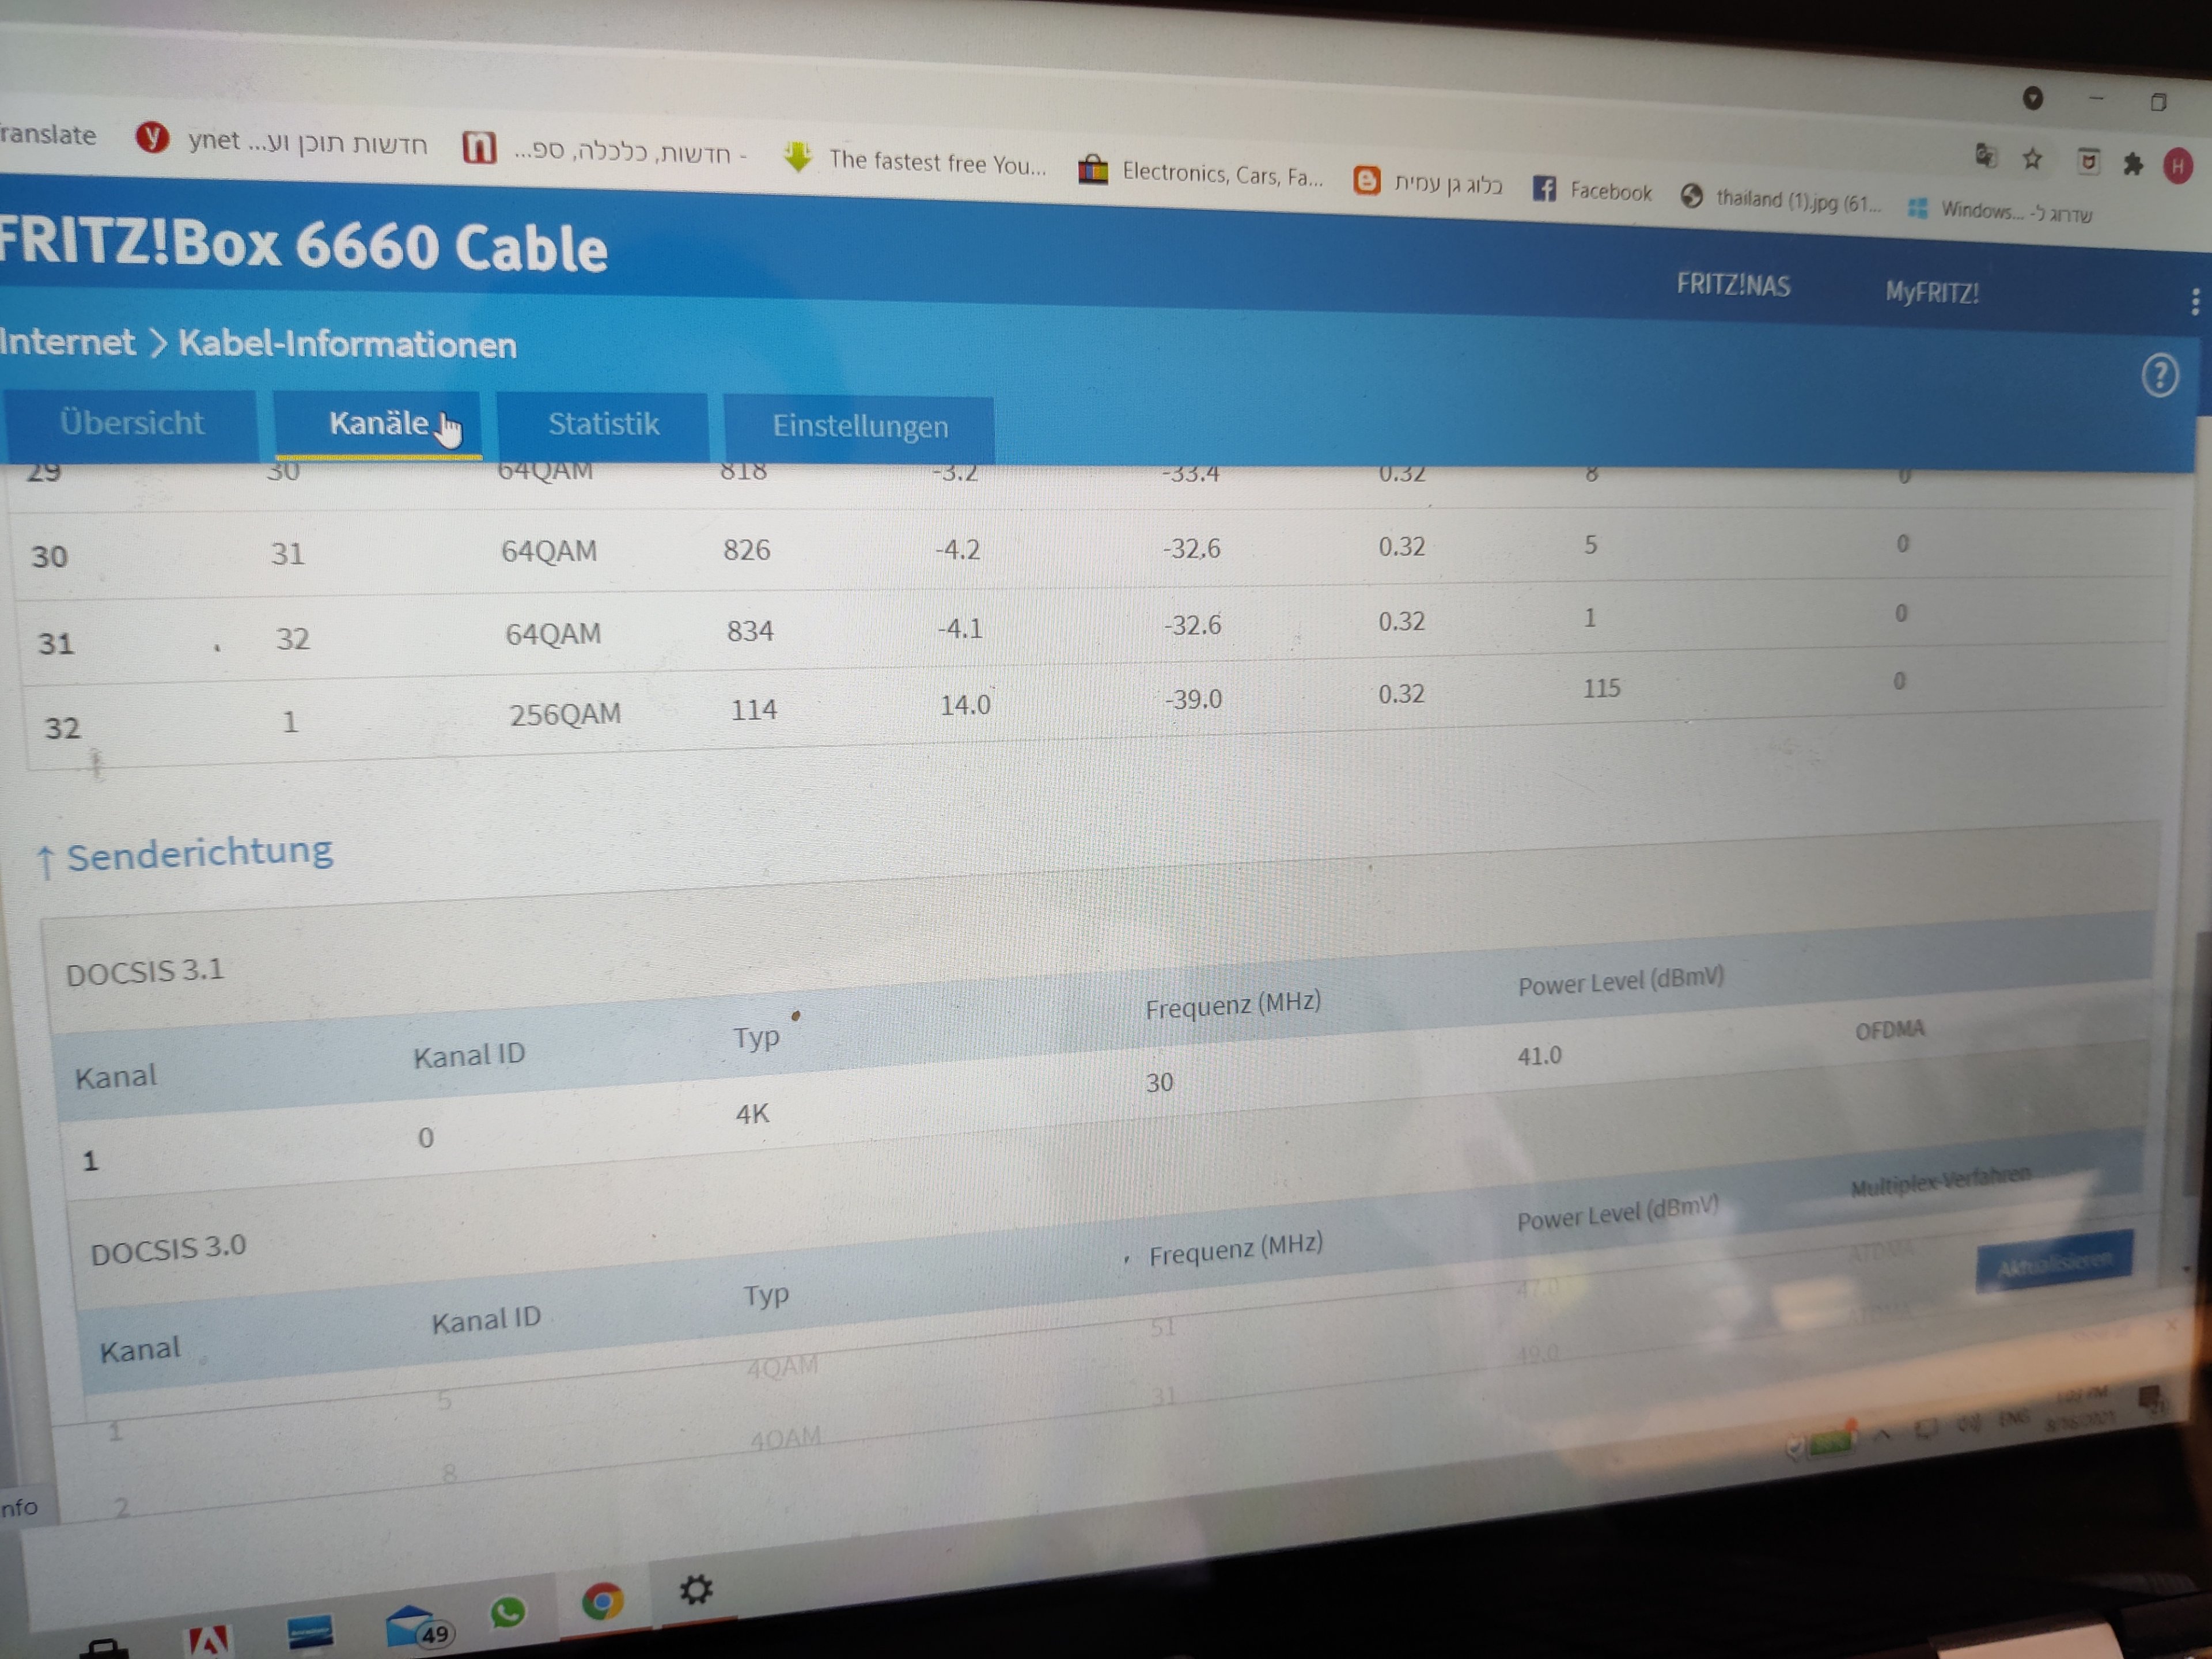Open the FRITZ!NAS link

1733,285
